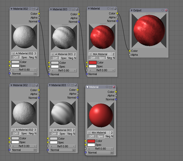Viewport: 183px width, 161px height.
Task: Click blue Normal output socket of top-row Material.002
Action: tap(39, 21)
